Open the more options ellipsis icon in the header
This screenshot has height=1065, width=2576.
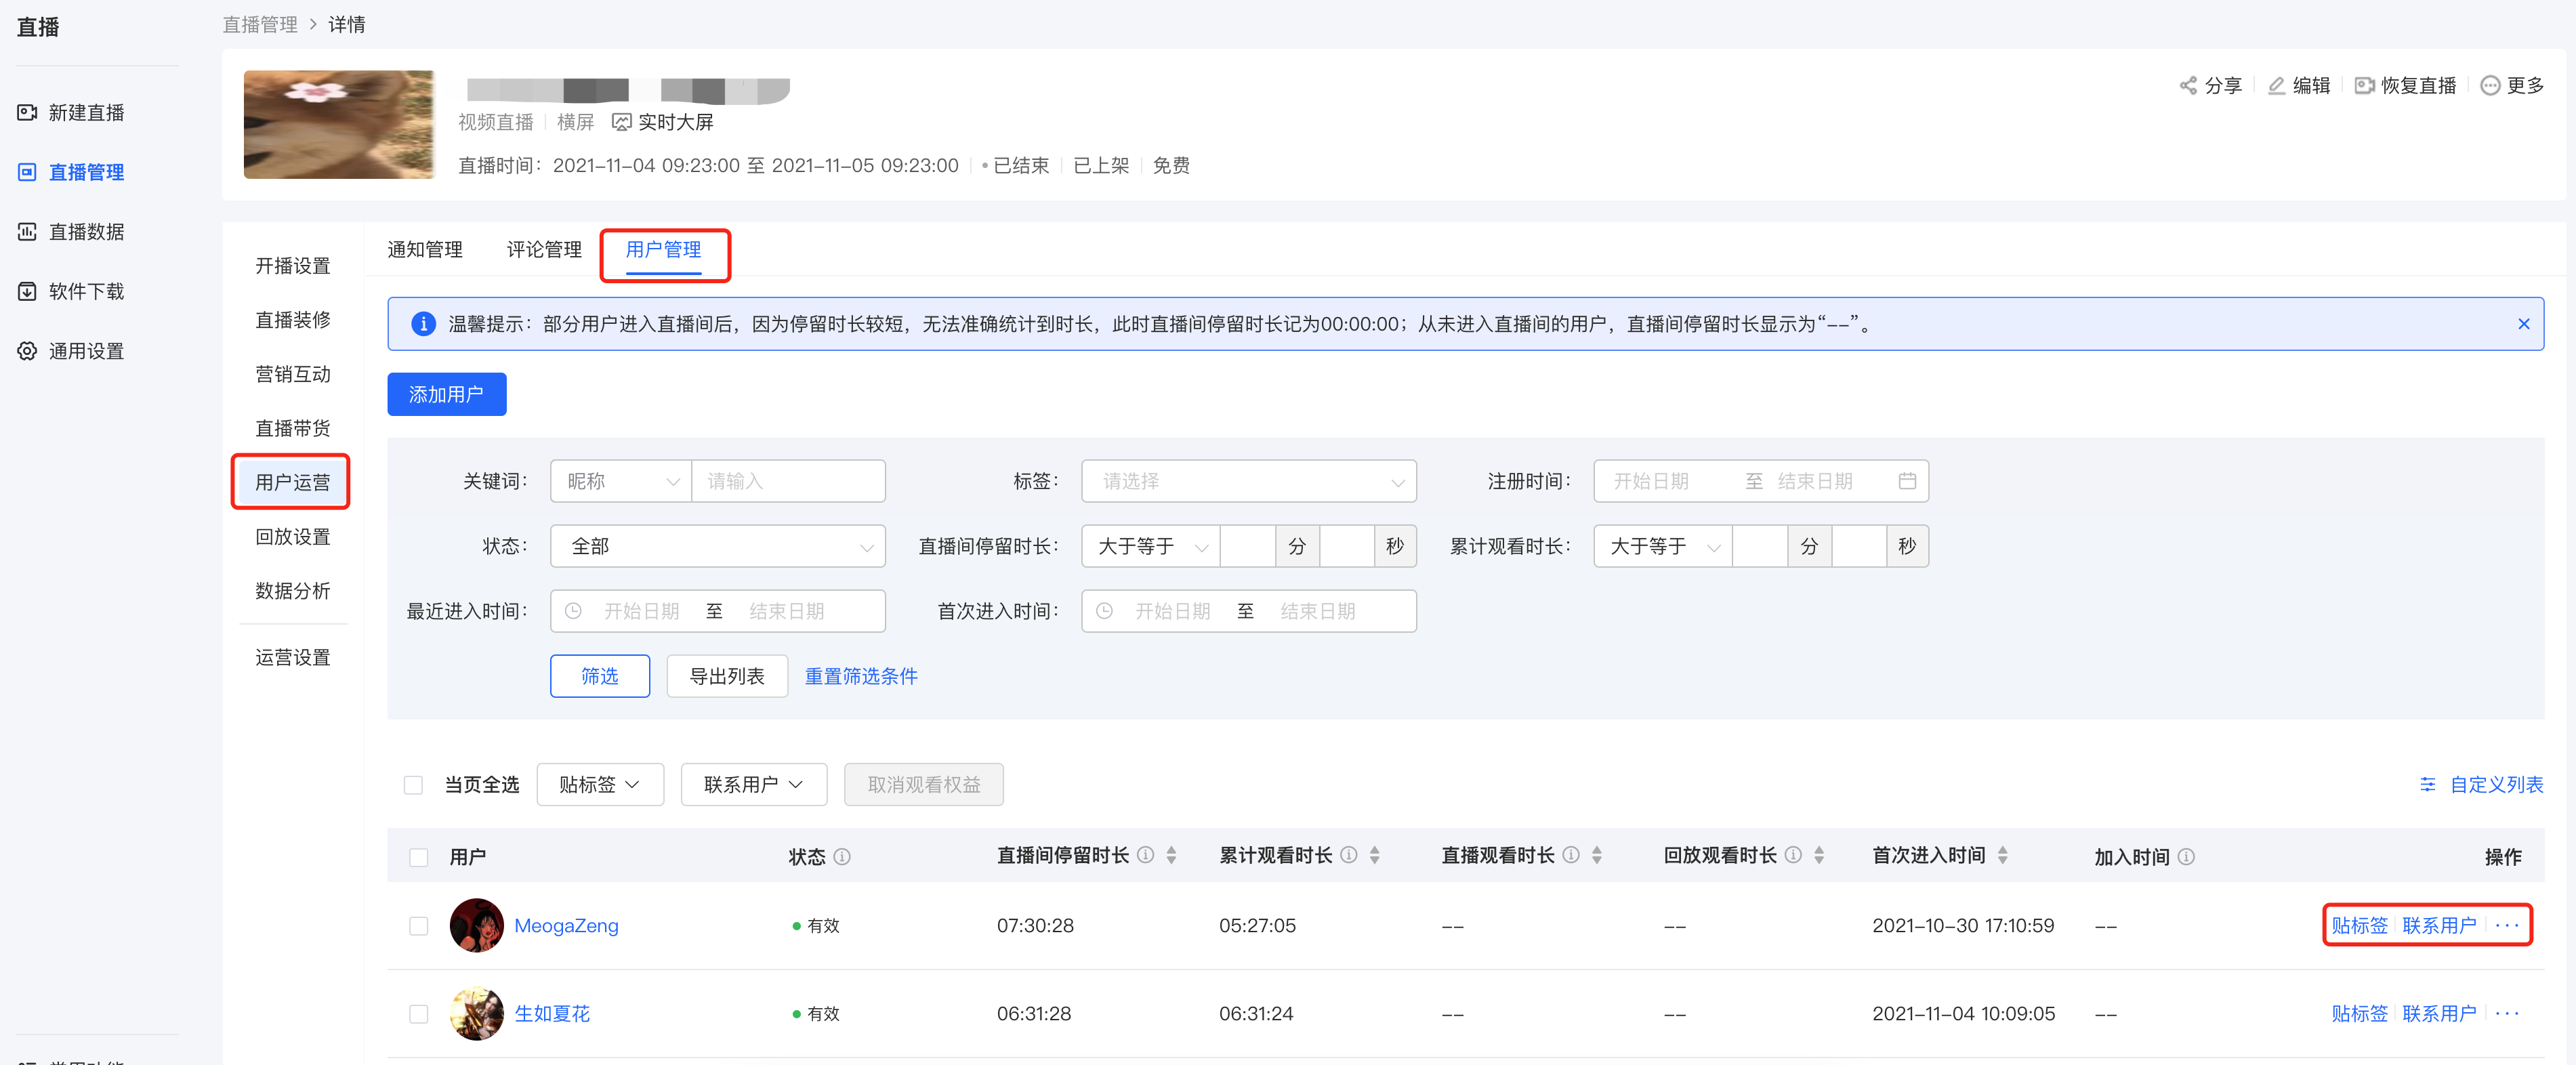2490,86
